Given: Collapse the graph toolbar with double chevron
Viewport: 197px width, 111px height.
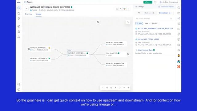Looking at the screenshot, I should (103, 88).
